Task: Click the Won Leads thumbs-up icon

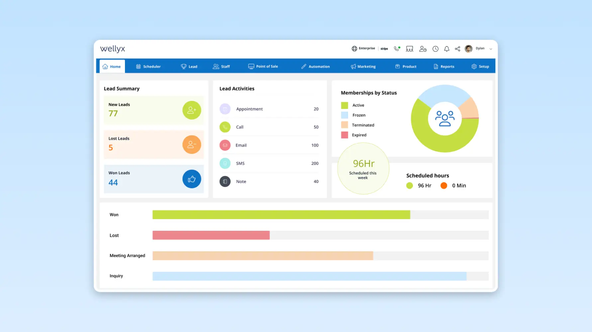Action: pyautogui.click(x=192, y=179)
